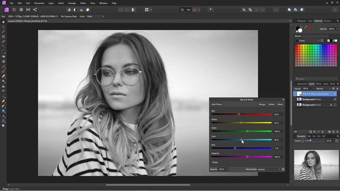Open the Units Pixels dropdown

[x=96, y=16]
